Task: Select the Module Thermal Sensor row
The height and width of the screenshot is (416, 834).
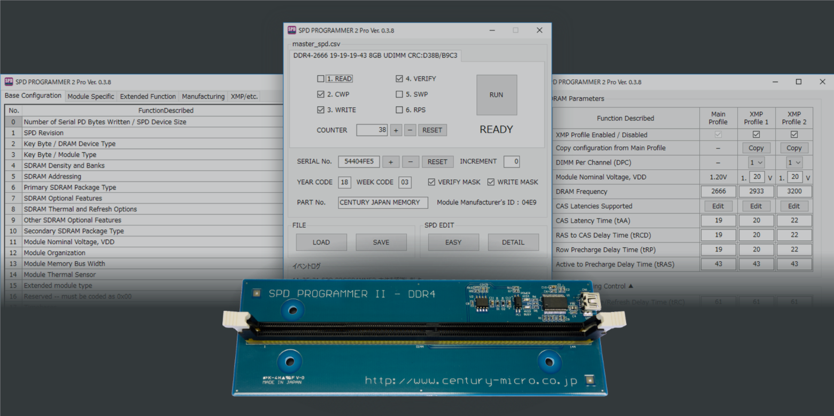Action: tap(144, 274)
